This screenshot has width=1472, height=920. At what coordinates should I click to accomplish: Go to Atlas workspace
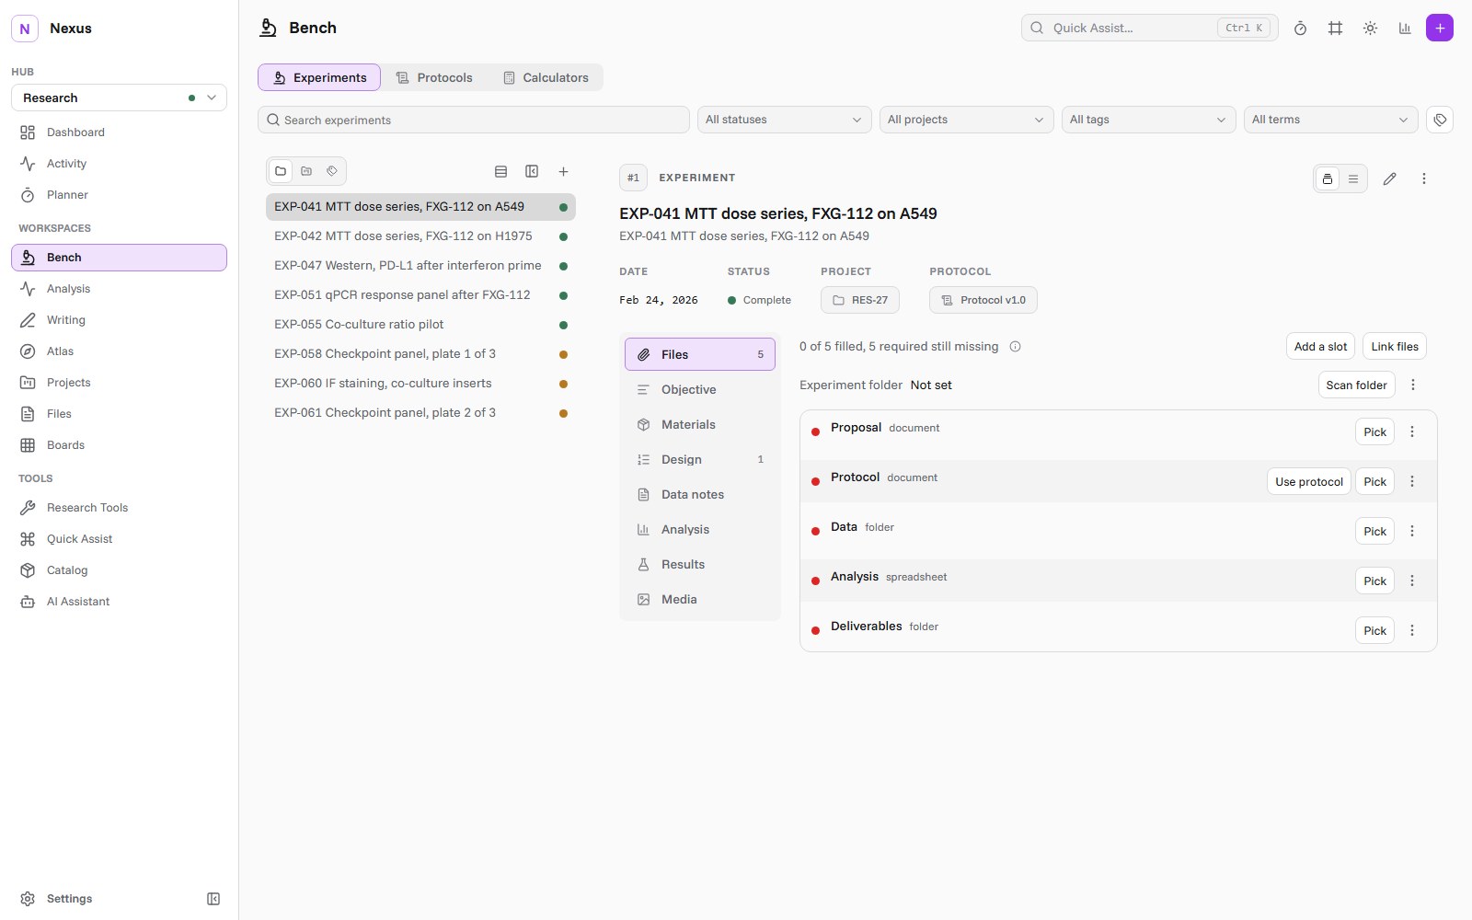[120, 351]
